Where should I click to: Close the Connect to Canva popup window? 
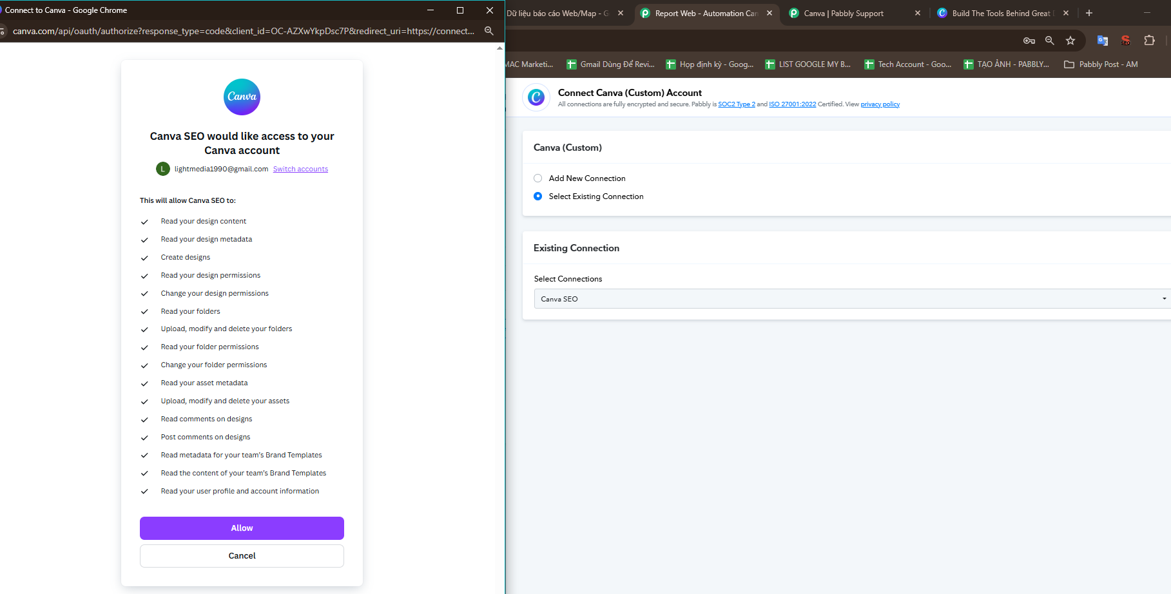pyautogui.click(x=490, y=10)
